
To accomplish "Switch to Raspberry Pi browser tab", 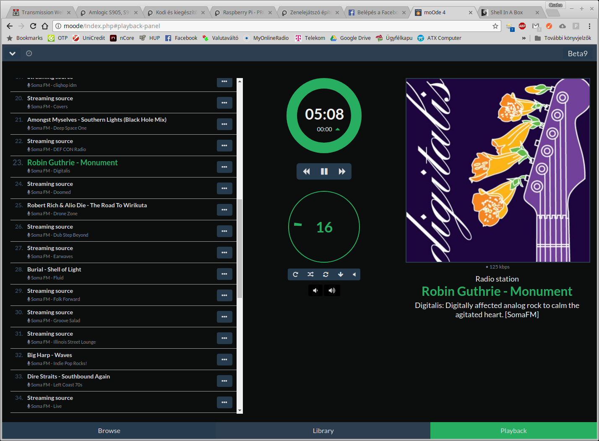I will 243,13.
